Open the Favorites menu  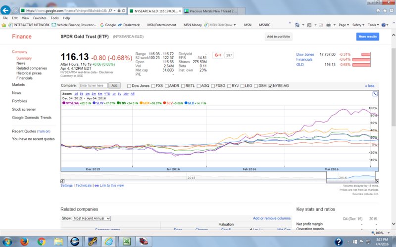(40, 18)
